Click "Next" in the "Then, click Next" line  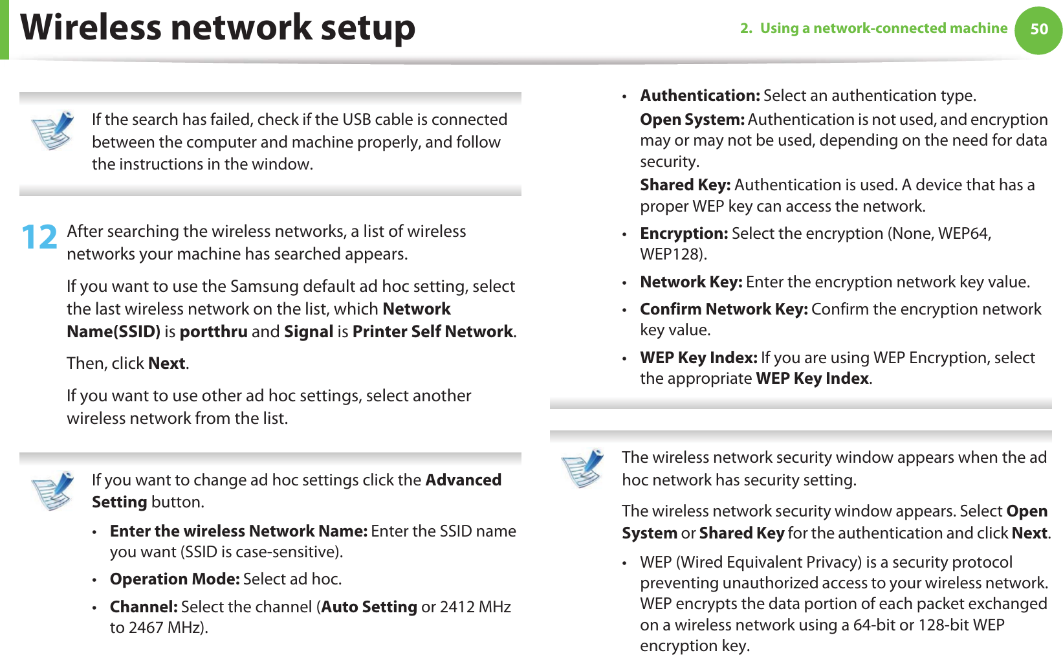(x=167, y=364)
